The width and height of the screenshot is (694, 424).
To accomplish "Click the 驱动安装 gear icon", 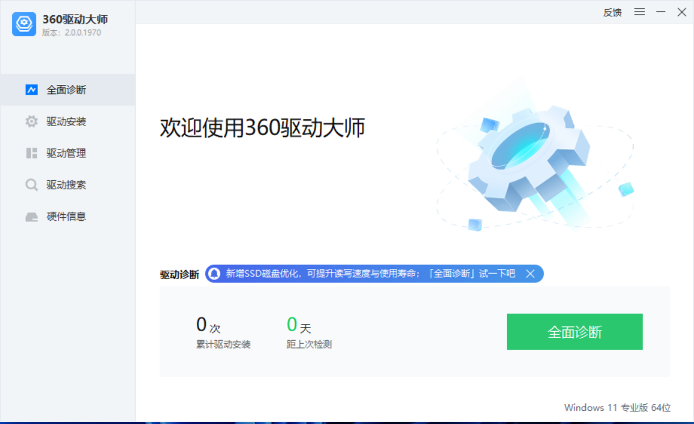I will (31, 121).
